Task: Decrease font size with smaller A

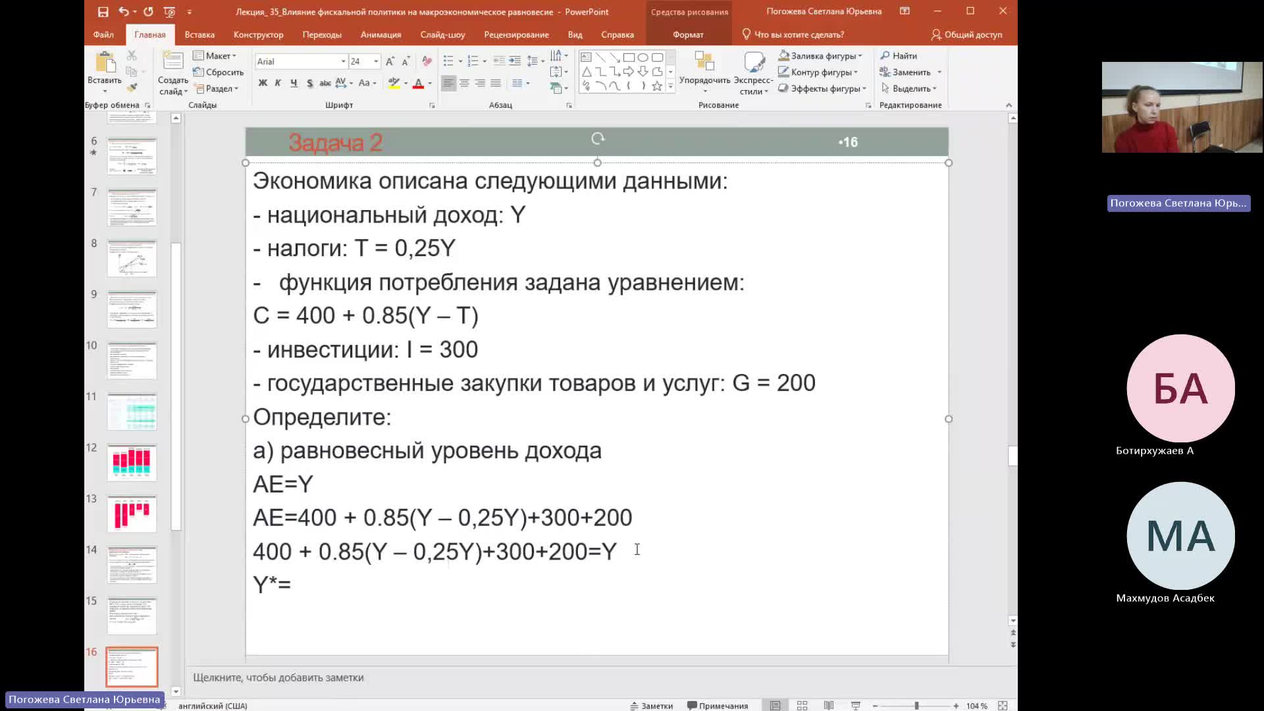Action: point(406,61)
